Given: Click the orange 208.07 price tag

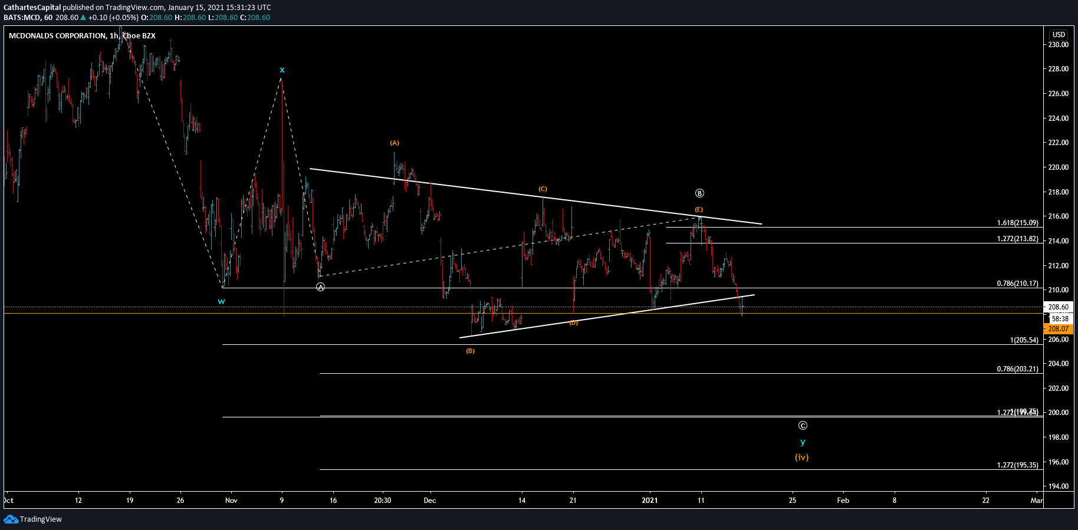Looking at the screenshot, I should coord(1058,329).
